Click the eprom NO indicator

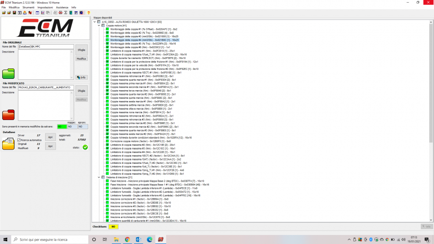(83, 127)
